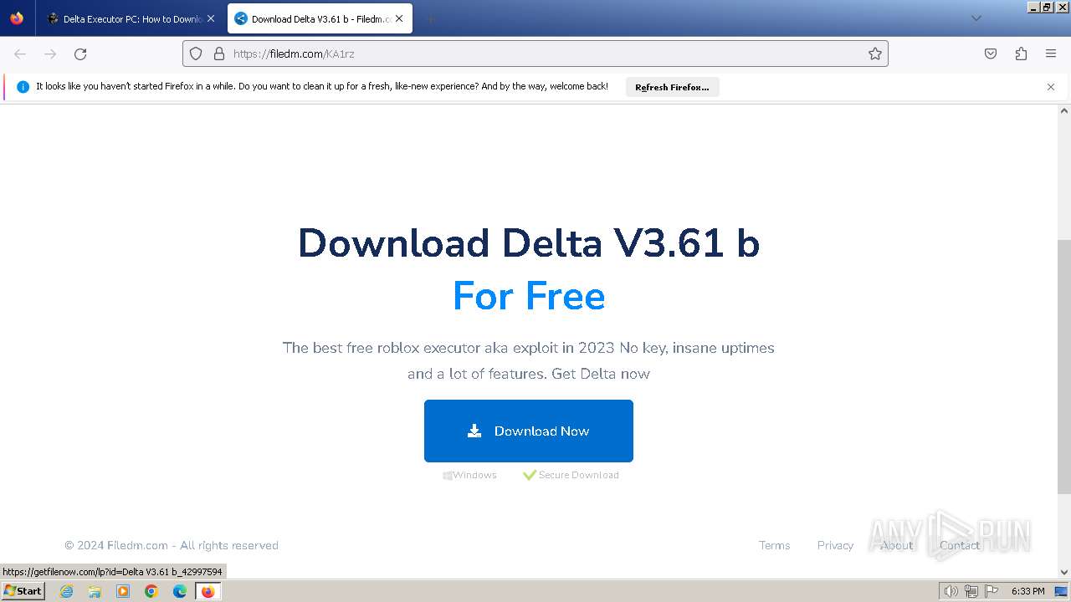Close the Delta Executor PC tab
The width and height of the screenshot is (1071, 602).
[211, 18]
